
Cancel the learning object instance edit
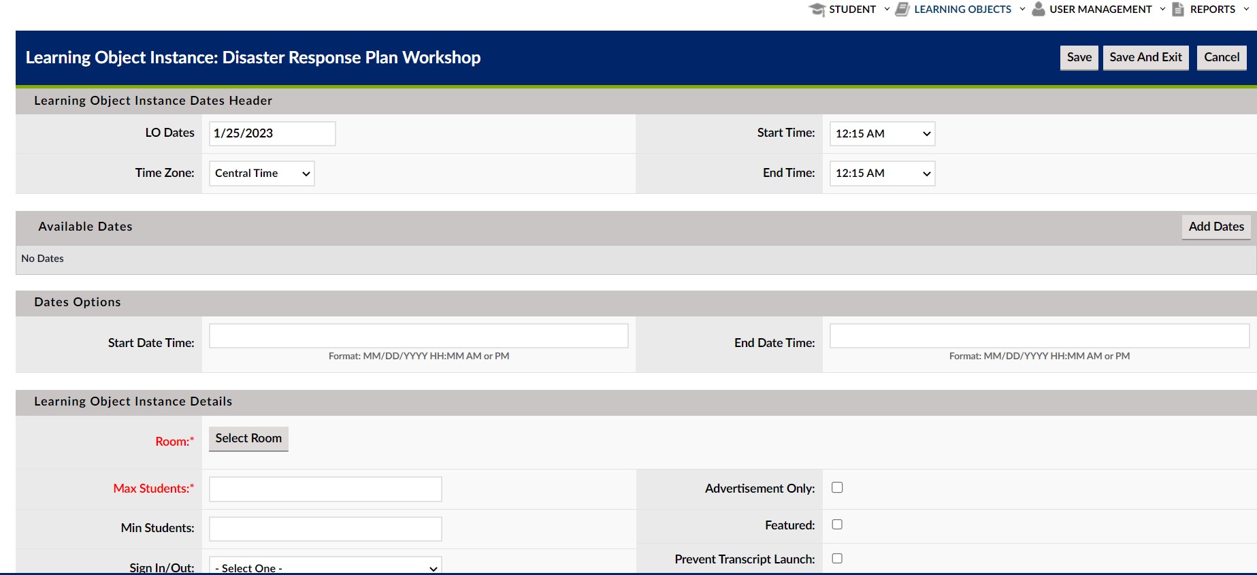point(1222,57)
